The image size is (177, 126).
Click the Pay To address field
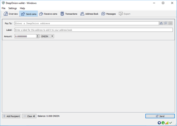[x=87, y=23]
